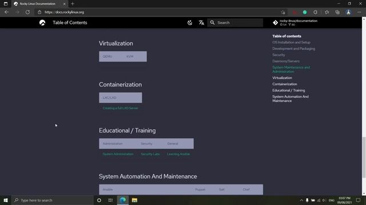Click the QEMU column header in Virtualization table
The image size is (366, 205).
[x=108, y=56]
